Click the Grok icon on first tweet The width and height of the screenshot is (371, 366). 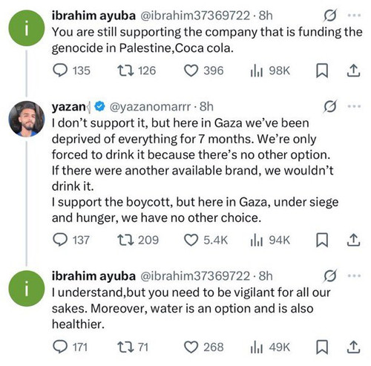click(330, 16)
